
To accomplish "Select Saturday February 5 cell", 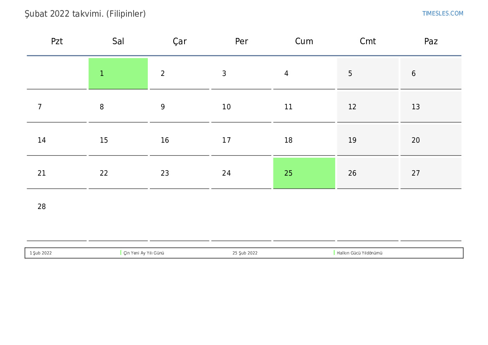I will [x=367, y=73].
